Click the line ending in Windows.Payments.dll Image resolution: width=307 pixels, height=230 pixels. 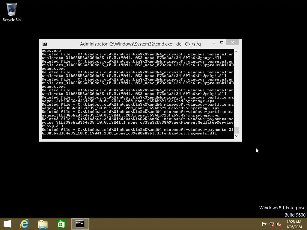click(129, 133)
